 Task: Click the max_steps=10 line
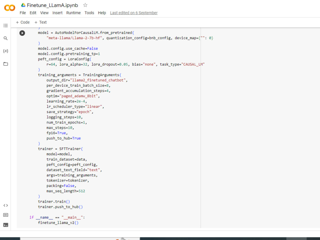click(x=60, y=128)
